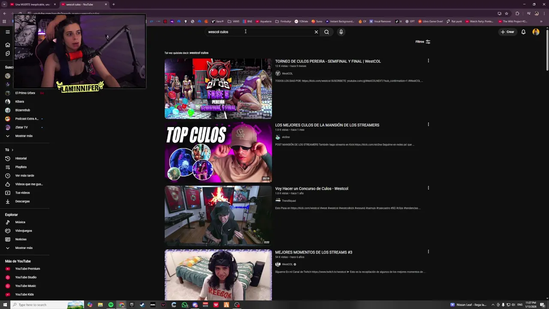549x309 pixels.
Task: Open the Top Culos video thumbnail
Action: pos(218,152)
